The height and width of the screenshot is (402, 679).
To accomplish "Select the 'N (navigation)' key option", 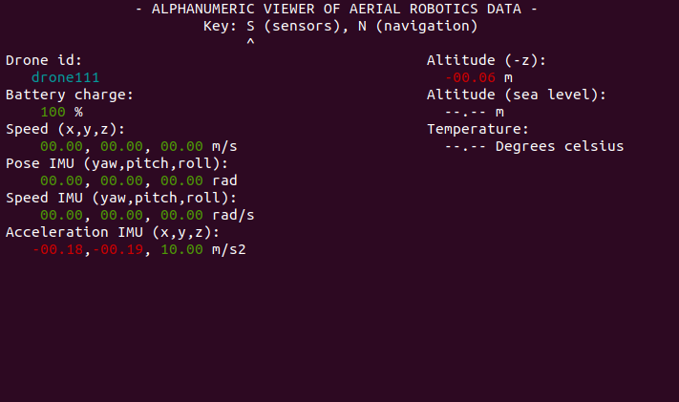I will tap(418, 26).
